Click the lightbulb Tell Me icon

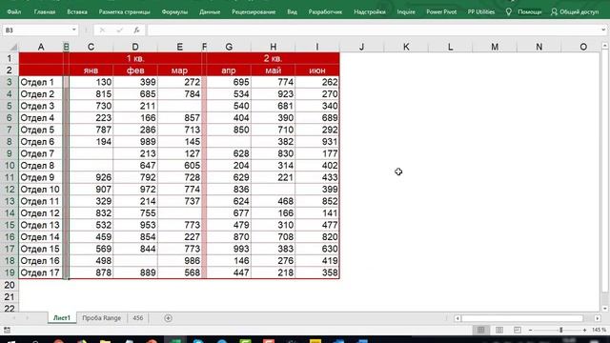tap(508, 11)
